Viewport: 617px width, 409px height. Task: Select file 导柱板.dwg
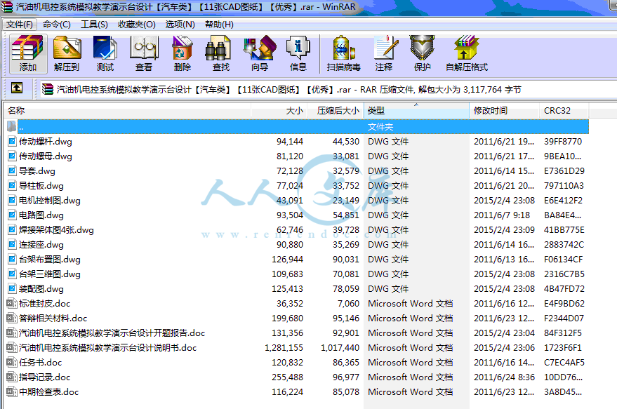(x=41, y=186)
